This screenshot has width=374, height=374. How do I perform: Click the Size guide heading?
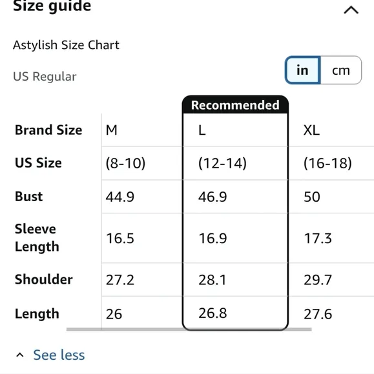click(52, 6)
